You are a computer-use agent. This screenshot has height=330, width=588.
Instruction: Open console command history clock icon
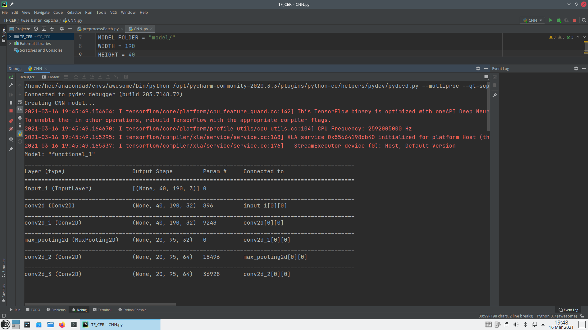(20, 141)
